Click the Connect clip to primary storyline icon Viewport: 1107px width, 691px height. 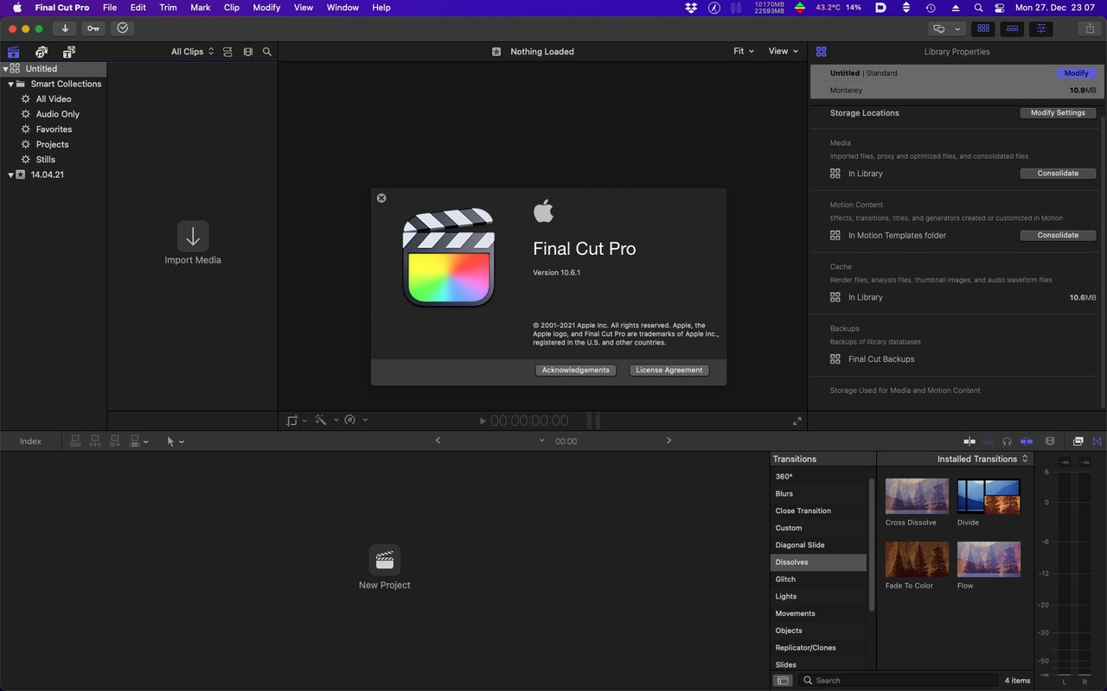(x=75, y=441)
